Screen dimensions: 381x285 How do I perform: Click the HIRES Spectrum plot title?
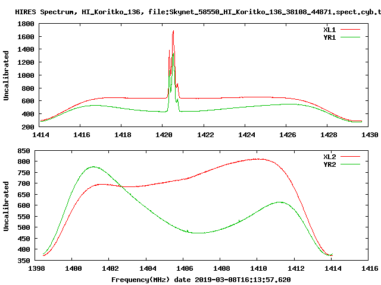tap(198, 12)
